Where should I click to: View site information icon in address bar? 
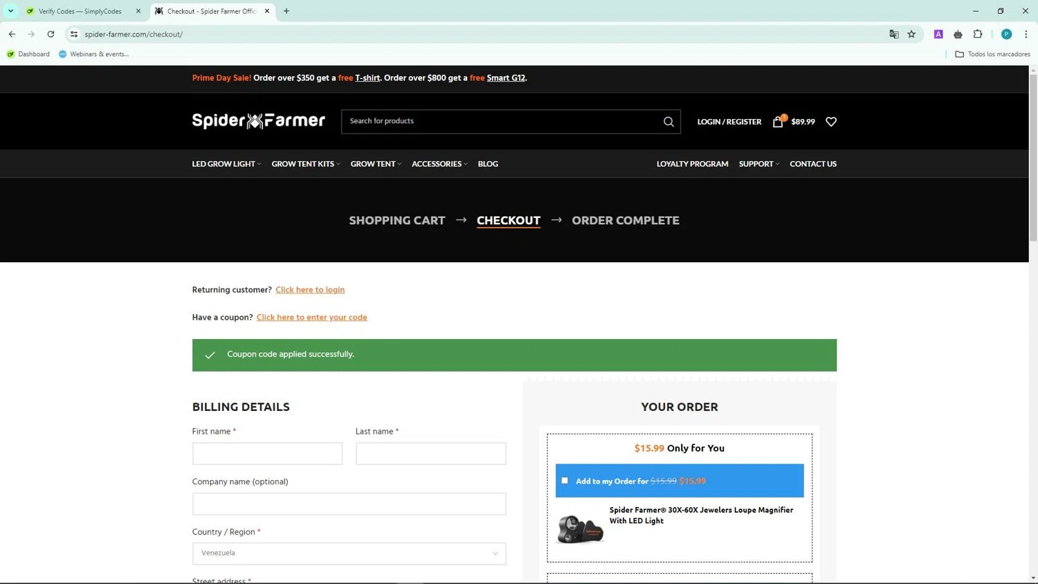click(74, 34)
